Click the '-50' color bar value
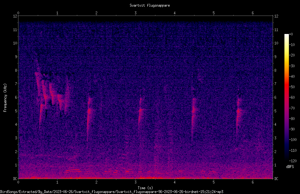Image resolution: width=300 pixels, height=194 pixels. [x=292, y=87]
